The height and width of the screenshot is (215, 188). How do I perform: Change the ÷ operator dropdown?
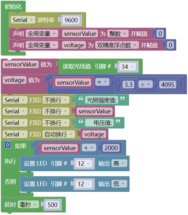coord(145,84)
